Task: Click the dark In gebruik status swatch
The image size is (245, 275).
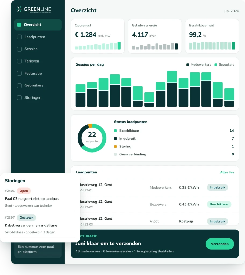Action: pyautogui.click(x=115, y=139)
